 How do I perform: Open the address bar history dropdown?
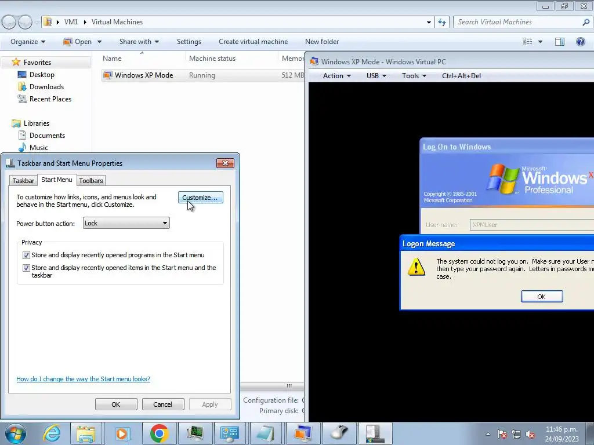tap(429, 23)
